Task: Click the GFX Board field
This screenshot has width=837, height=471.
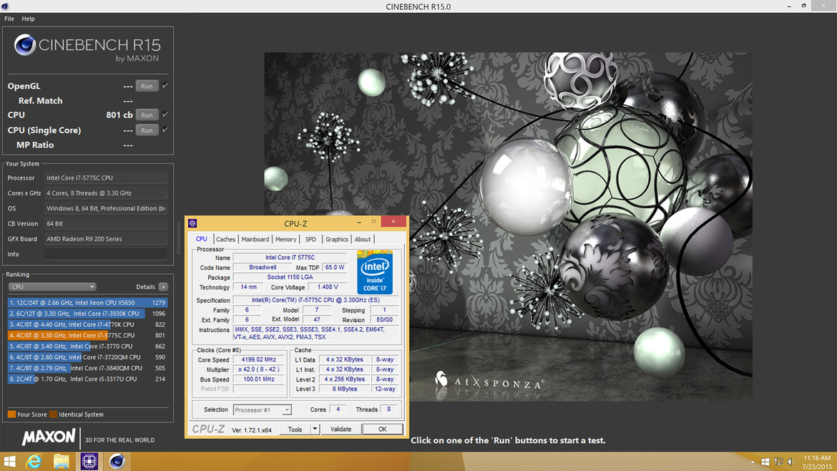Action: pos(106,238)
